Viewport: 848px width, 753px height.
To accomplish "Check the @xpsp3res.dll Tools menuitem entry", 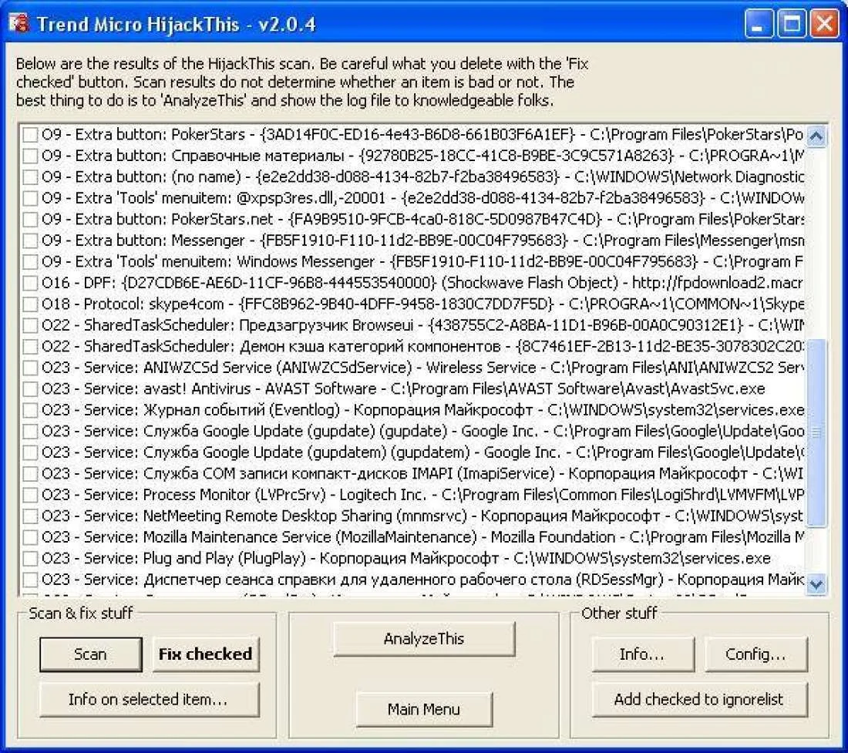I will (30, 198).
